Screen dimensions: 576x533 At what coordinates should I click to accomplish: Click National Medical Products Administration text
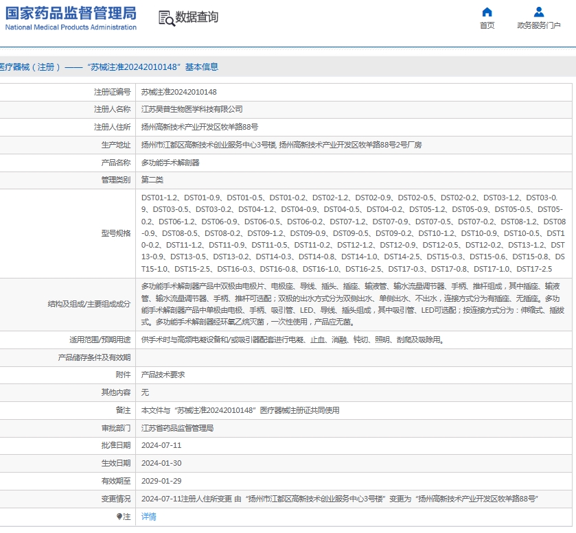tap(71, 27)
